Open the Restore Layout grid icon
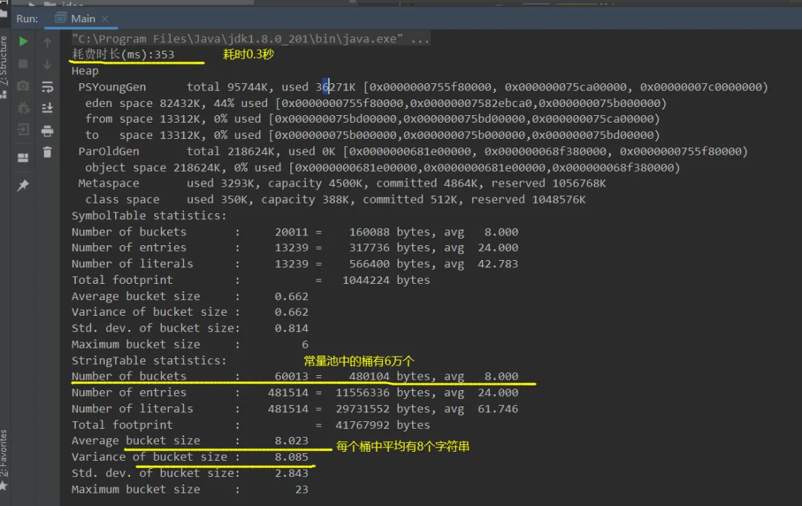This screenshot has width=802, height=506. [23, 158]
